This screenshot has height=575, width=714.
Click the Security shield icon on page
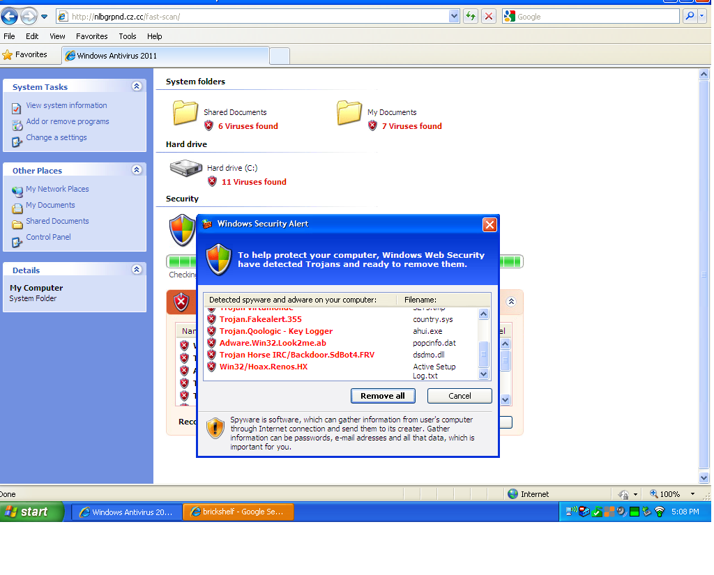pos(182,231)
